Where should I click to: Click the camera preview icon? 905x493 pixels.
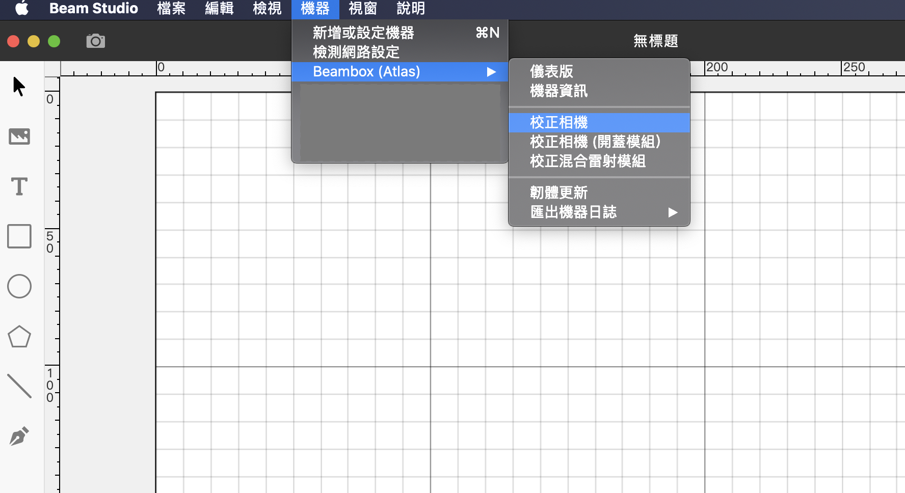point(96,41)
